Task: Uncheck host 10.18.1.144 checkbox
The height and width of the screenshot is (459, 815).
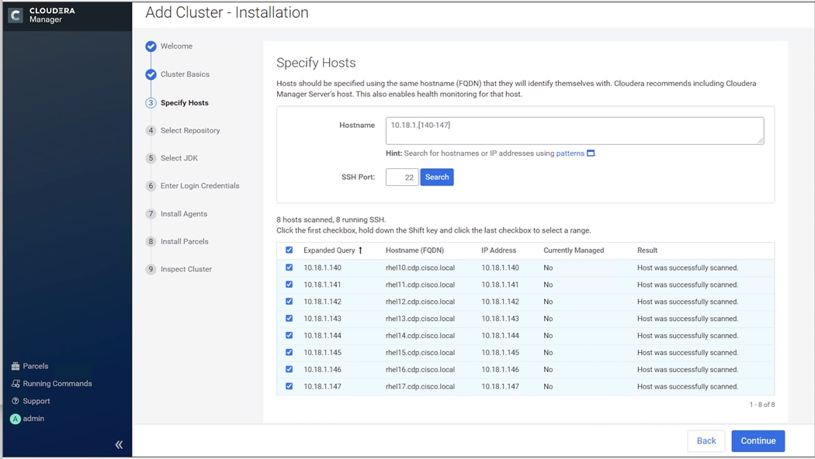Action: (289, 336)
